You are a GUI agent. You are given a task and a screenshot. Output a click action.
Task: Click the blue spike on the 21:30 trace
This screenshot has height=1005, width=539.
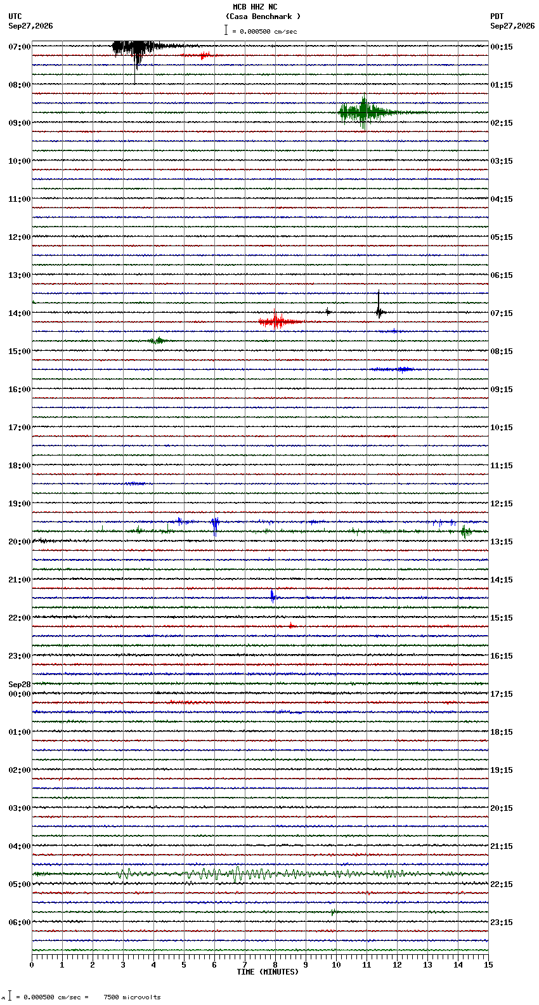pyautogui.click(x=273, y=596)
